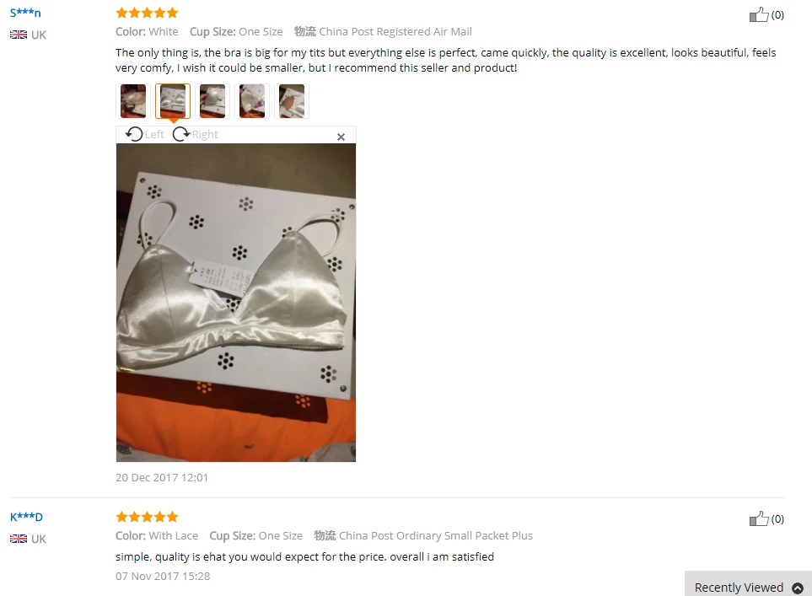Click the 20 Dec 2017 review date
The image size is (812, 596).
162,477
